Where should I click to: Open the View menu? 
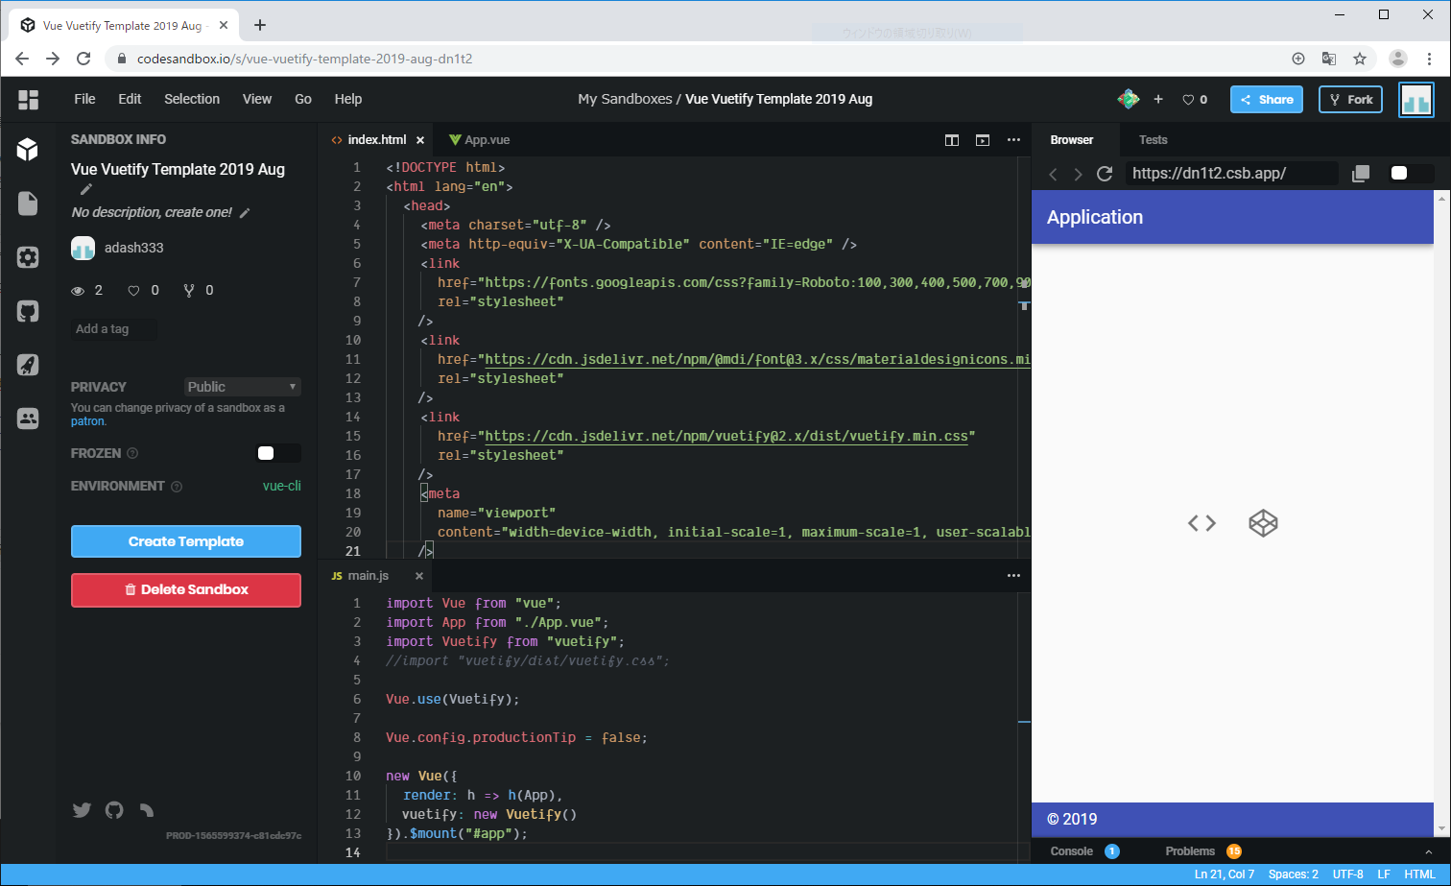coord(257,99)
